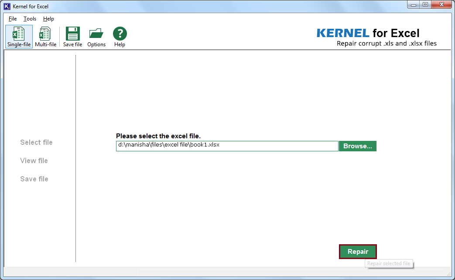Click the excel file path input field
Screen dimensions: 455x280
(x=227, y=146)
